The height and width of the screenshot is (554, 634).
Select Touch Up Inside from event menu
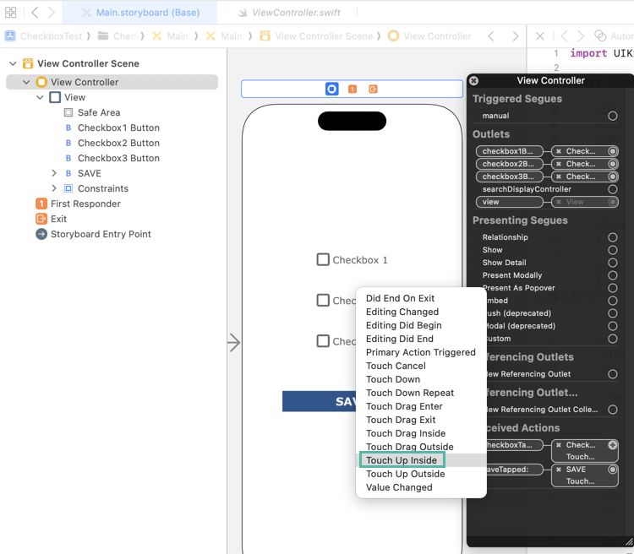[x=402, y=460]
